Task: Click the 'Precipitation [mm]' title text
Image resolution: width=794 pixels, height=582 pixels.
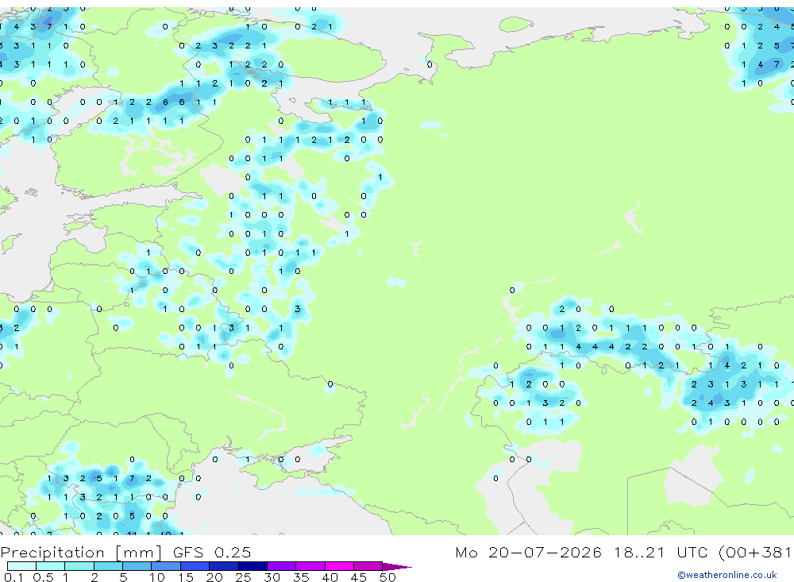Action: (81, 552)
